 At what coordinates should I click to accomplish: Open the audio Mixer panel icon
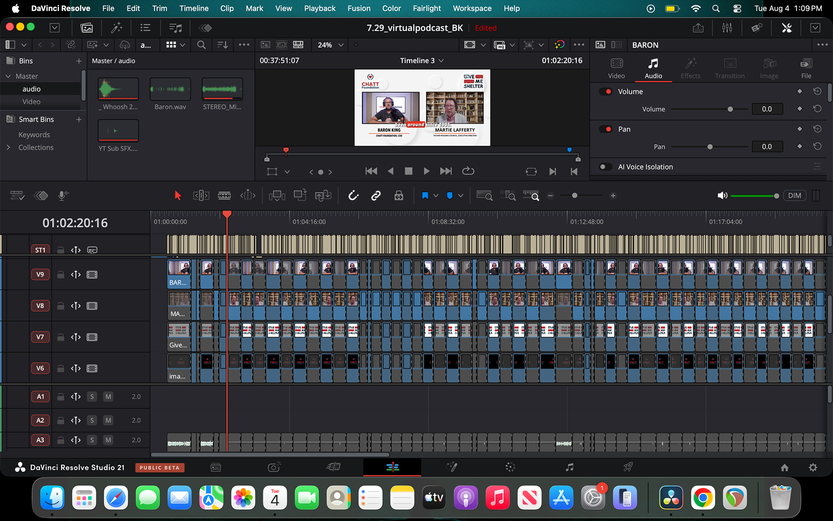click(x=727, y=28)
